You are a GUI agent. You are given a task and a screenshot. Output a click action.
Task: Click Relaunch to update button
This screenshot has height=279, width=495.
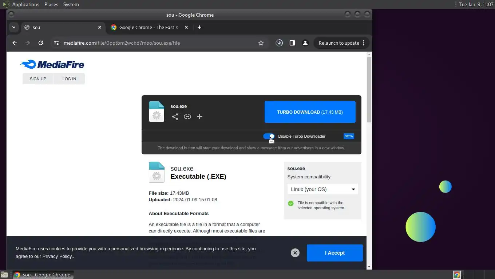[x=339, y=43]
